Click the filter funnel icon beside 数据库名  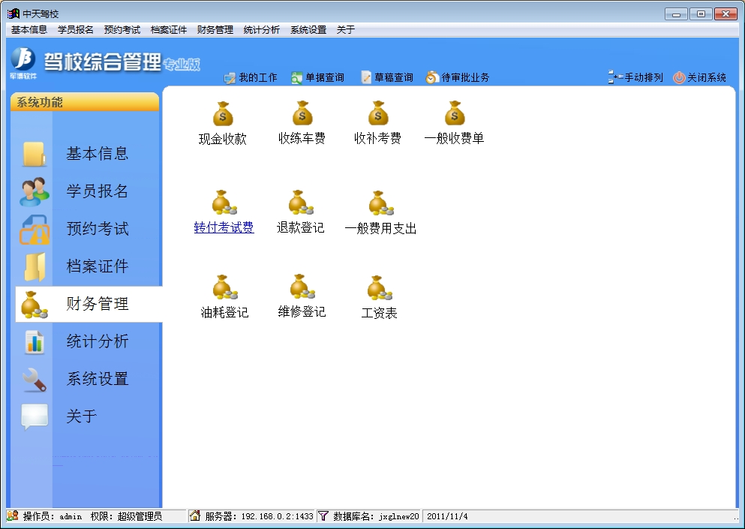click(x=323, y=515)
